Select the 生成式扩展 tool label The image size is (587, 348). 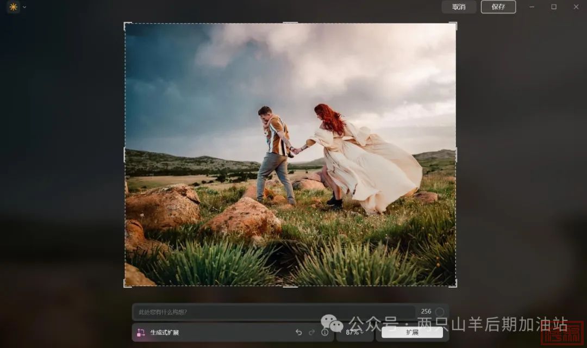(x=165, y=332)
